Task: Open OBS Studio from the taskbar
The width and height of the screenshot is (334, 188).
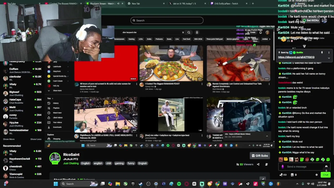Action: point(148,184)
